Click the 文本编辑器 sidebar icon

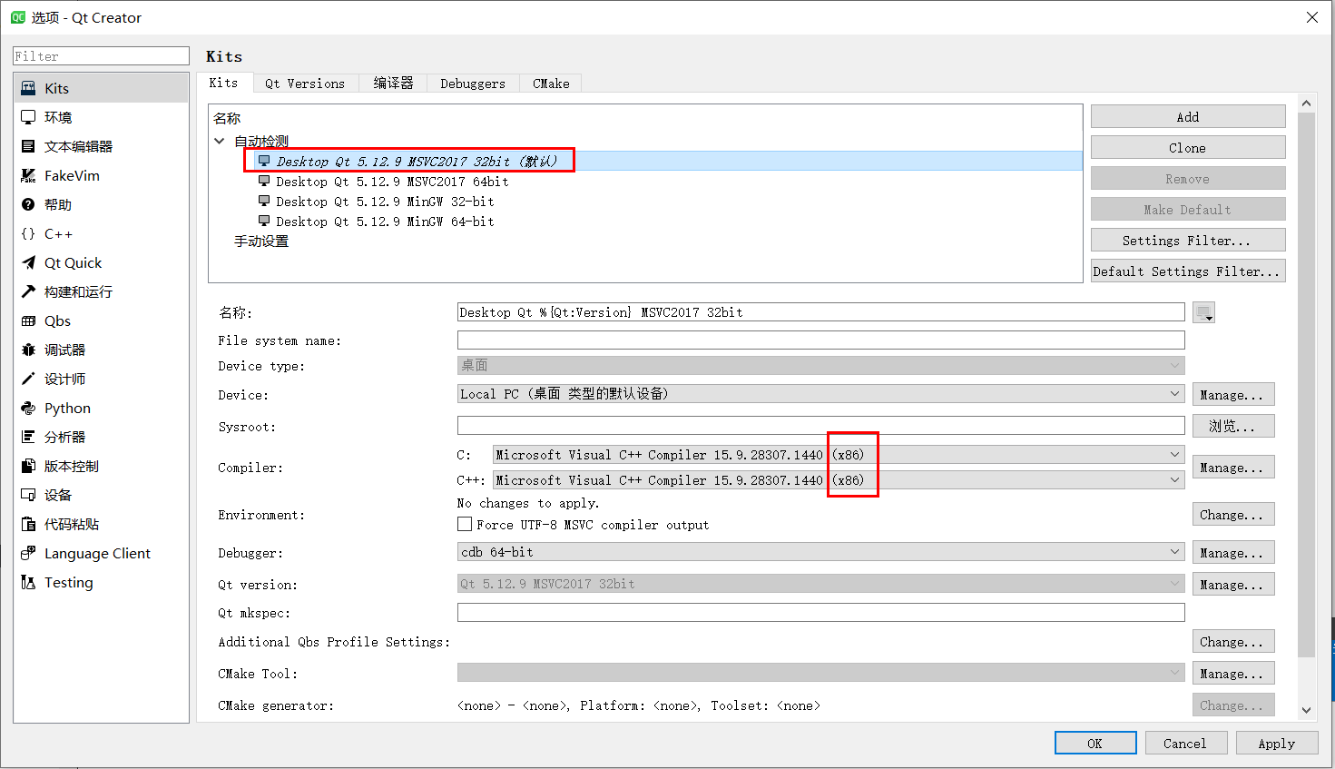tap(27, 145)
